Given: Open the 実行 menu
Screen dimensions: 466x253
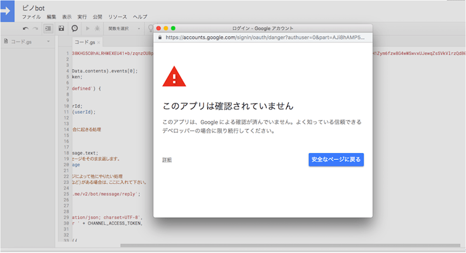Looking at the screenshot, I should pos(82,17).
